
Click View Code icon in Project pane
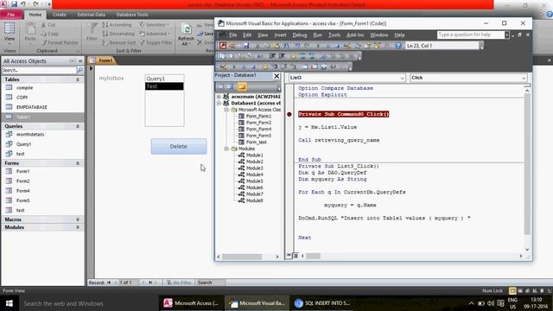(220, 86)
